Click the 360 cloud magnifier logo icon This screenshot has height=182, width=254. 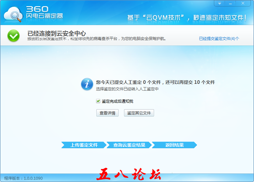12,13
